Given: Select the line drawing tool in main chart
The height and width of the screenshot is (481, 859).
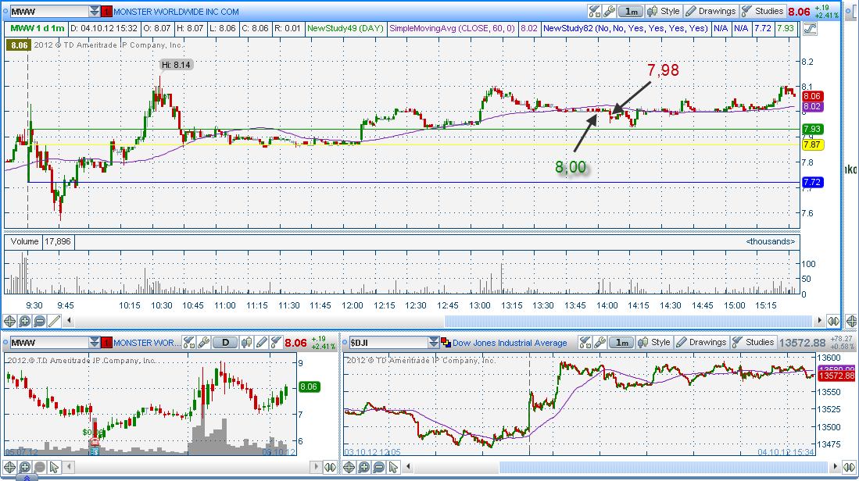Looking at the screenshot, I should pos(54,321).
